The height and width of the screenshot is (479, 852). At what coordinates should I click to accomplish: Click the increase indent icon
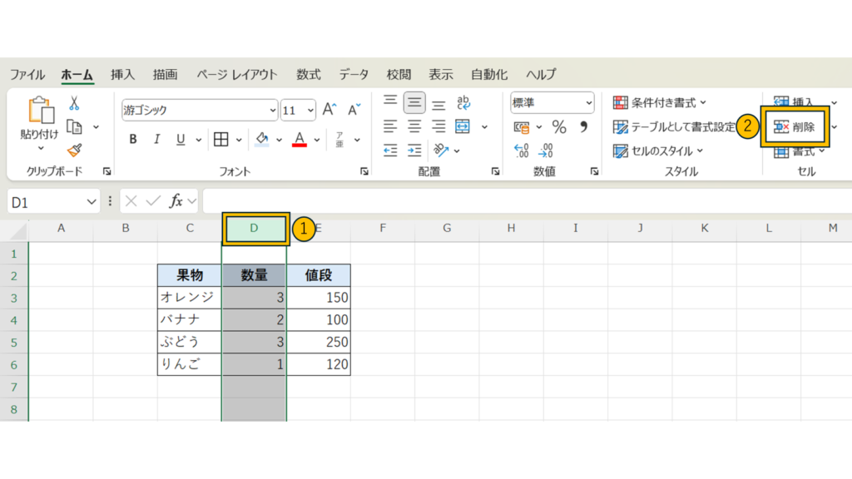tap(414, 151)
